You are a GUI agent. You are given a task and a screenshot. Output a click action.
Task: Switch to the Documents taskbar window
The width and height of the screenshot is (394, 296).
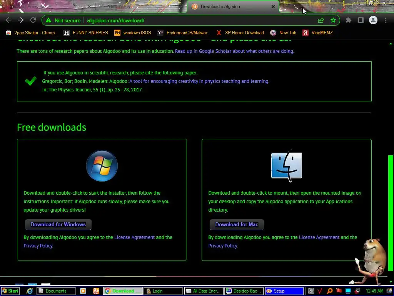pyautogui.click(x=56, y=291)
